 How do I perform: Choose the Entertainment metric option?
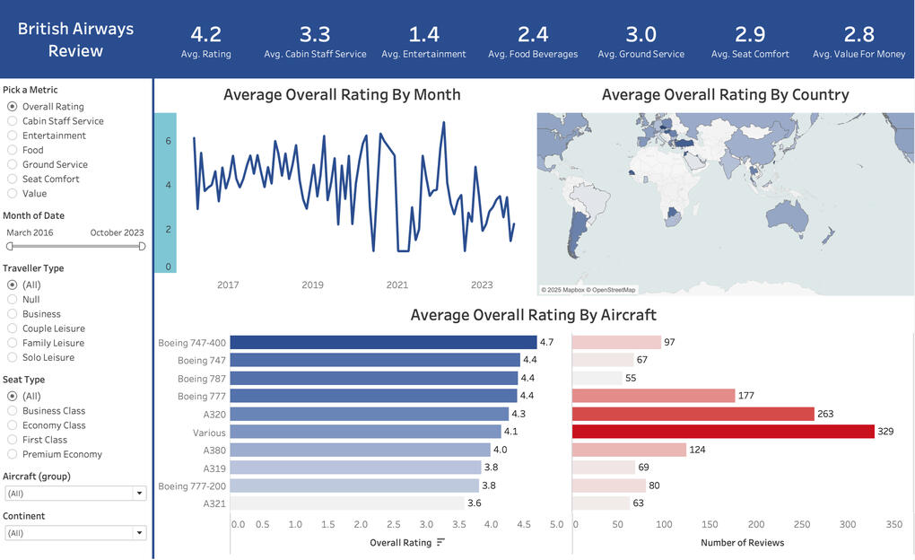pos(12,136)
